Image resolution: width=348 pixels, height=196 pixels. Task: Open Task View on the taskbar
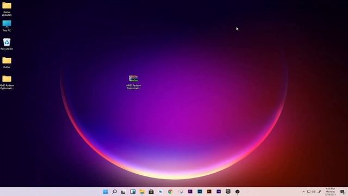pyautogui.click(x=123, y=192)
